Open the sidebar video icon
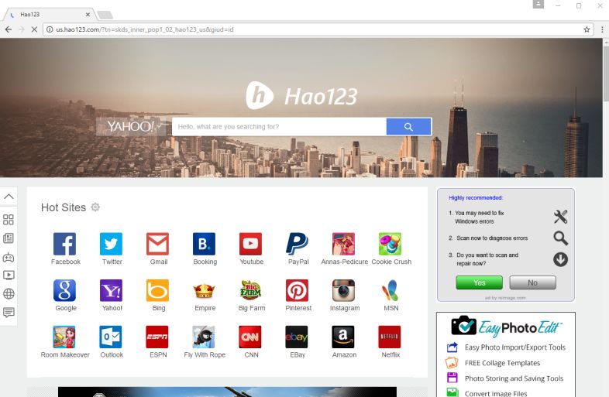The image size is (609, 397). point(9,276)
